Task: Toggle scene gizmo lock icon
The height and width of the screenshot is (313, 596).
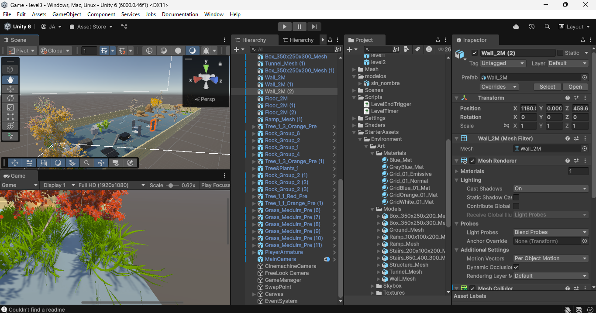Action: pyautogui.click(x=220, y=64)
